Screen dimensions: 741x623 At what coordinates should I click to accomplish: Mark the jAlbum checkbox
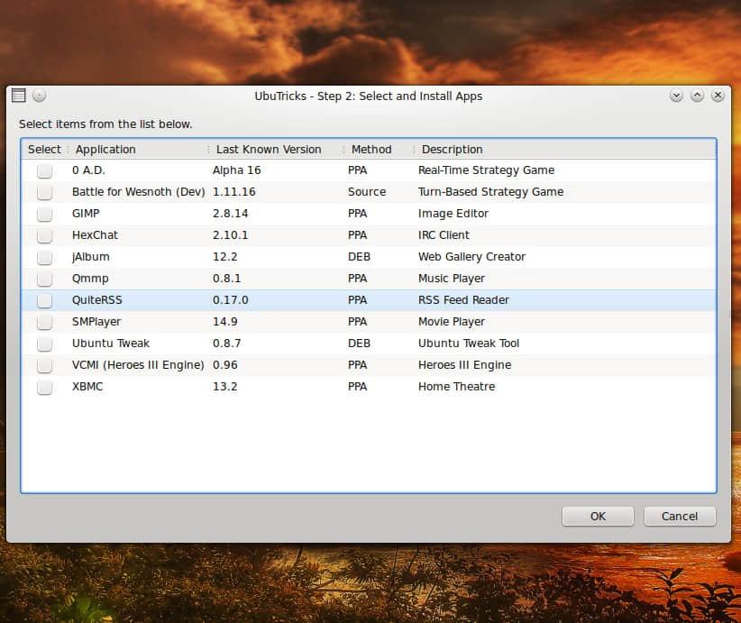44,257
